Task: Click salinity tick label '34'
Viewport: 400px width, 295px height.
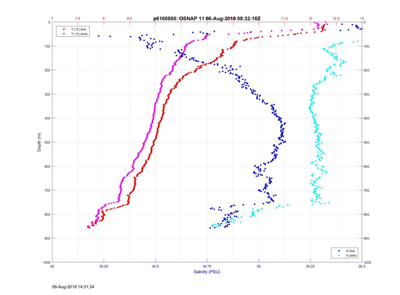Action: [x=52, y=266]
